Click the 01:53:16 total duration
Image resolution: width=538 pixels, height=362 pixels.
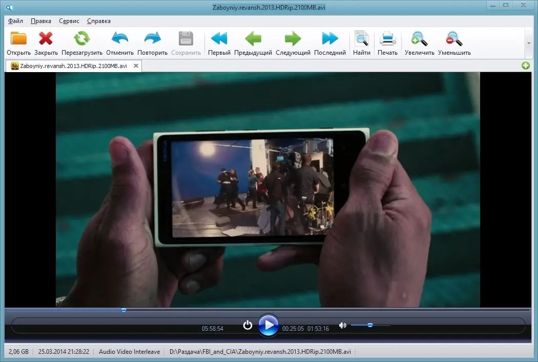coord(318,328)
